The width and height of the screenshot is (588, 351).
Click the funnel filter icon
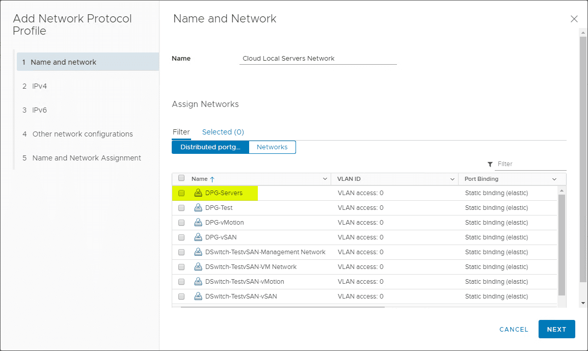point(490,165)
